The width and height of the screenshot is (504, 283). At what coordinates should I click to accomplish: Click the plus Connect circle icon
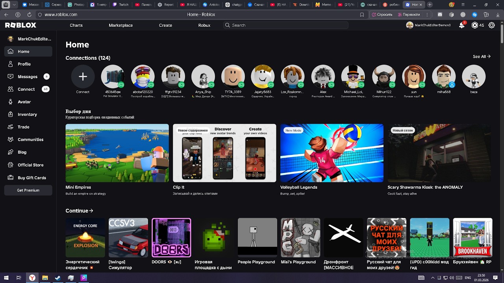[x=83, y=77]
